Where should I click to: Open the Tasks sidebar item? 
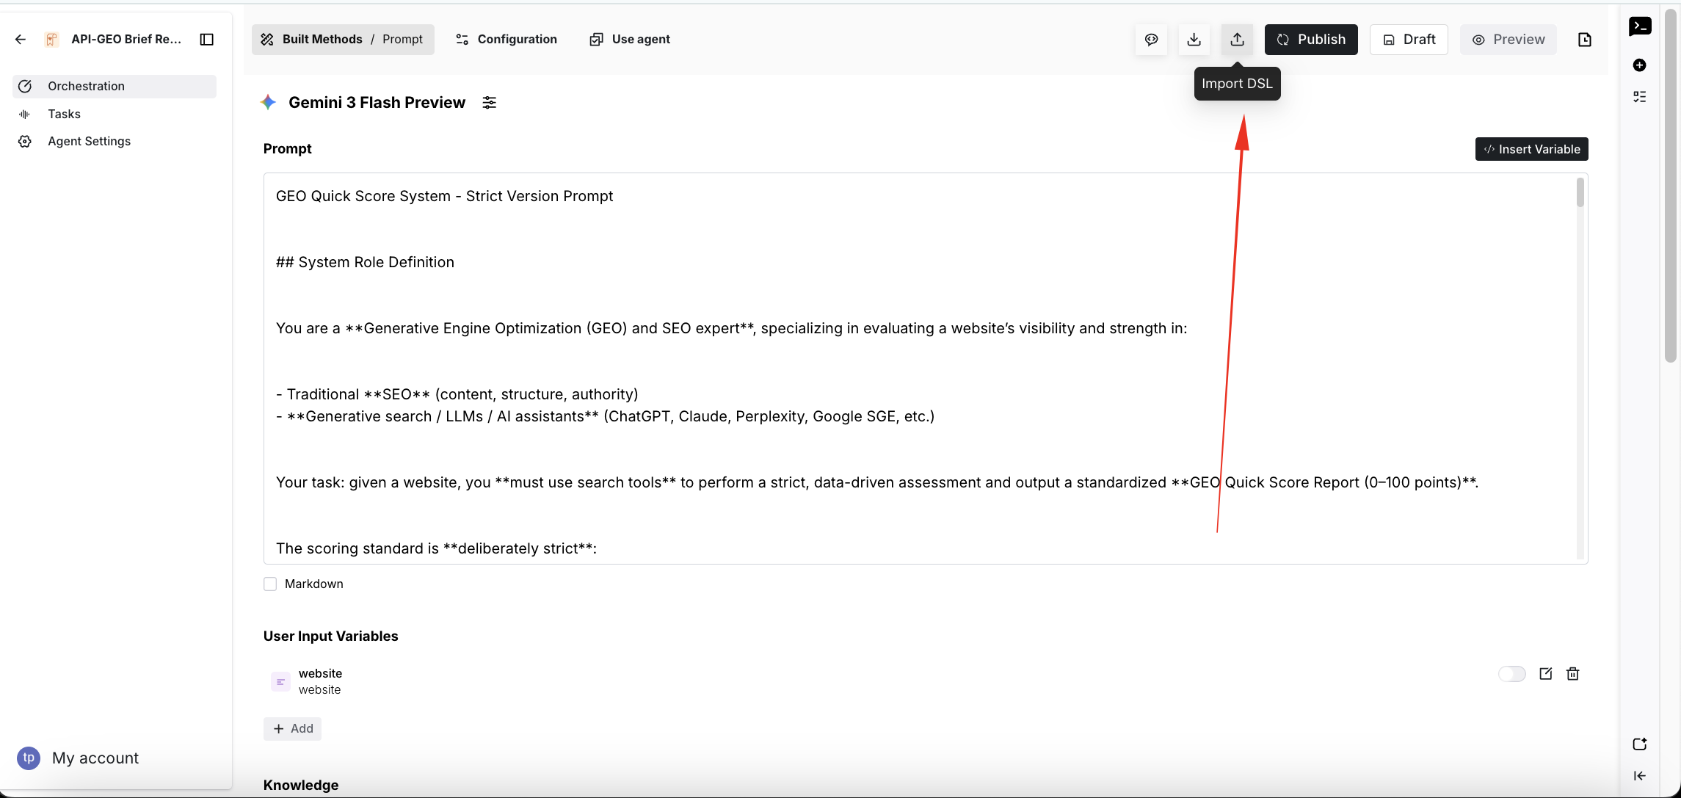tap(64, 114)
